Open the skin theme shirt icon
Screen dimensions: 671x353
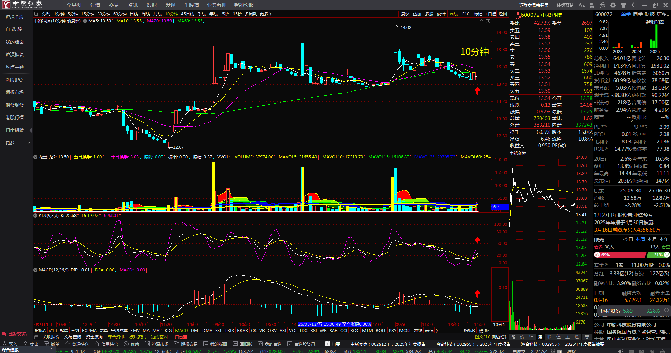pyautogui.click(x=623, y=5)
